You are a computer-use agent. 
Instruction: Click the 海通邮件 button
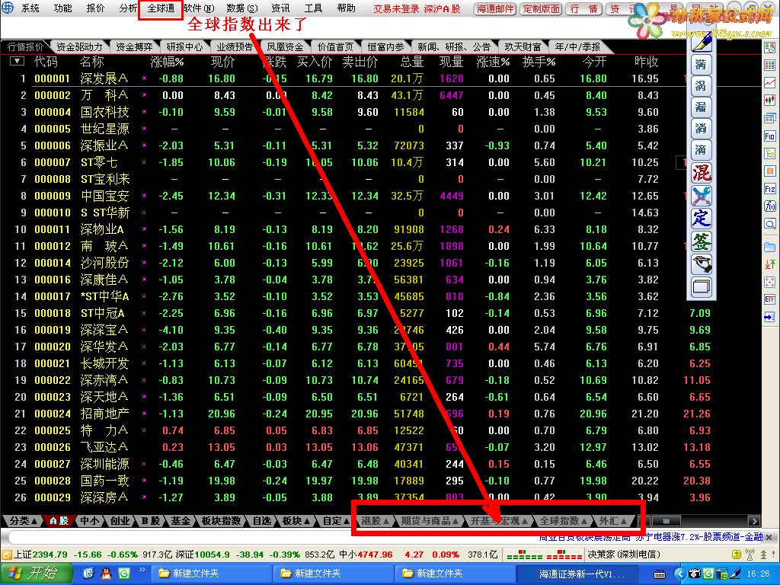point(495,9)
